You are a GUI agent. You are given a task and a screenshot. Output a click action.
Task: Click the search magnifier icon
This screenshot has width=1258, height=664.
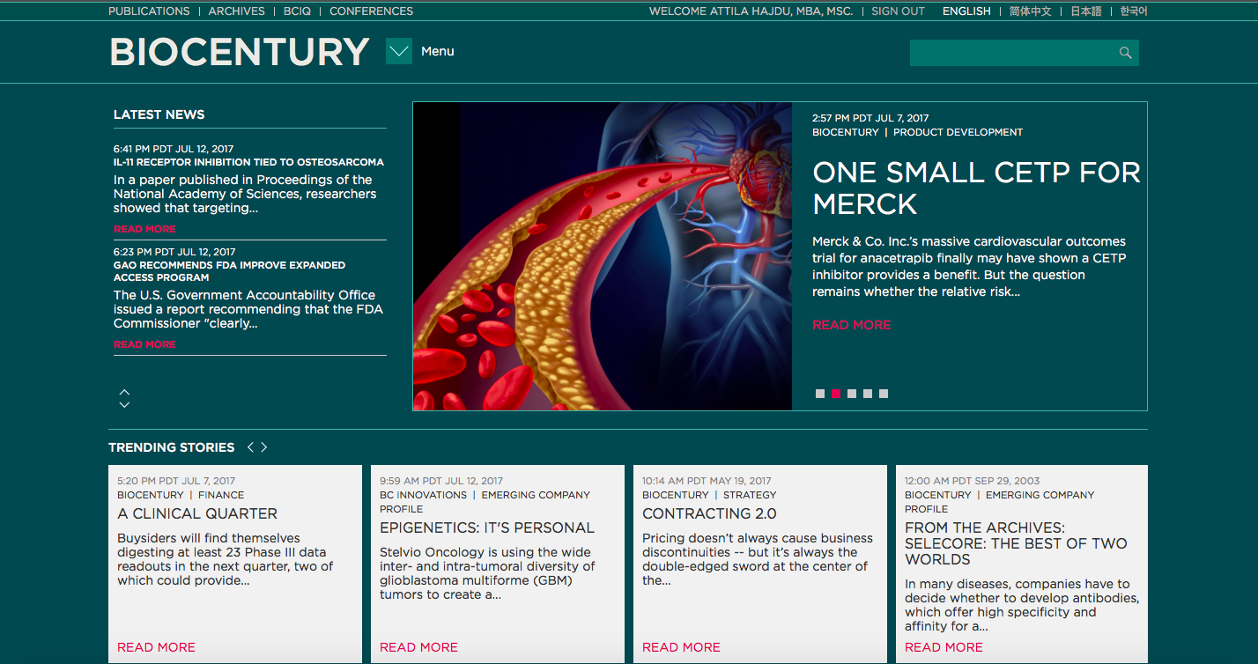1125,53
